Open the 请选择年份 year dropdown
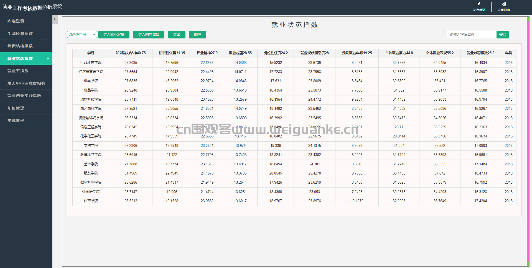The height and width of the screenshot is (268, 532). tap(82, 34)
